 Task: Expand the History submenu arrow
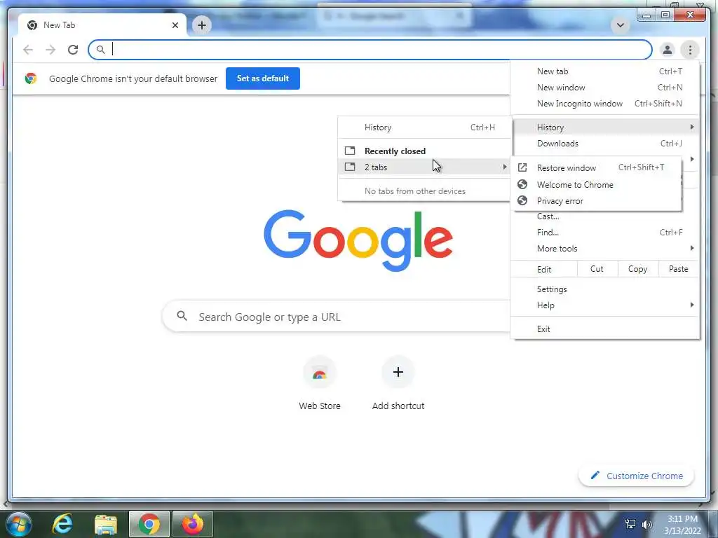[692, 127]
